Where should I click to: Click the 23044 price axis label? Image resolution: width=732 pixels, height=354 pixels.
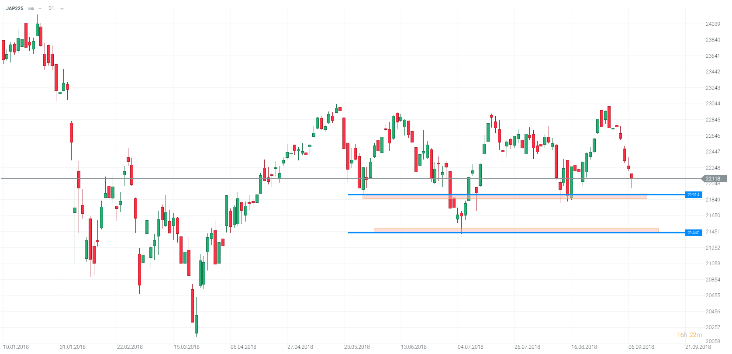coord(713,104)
